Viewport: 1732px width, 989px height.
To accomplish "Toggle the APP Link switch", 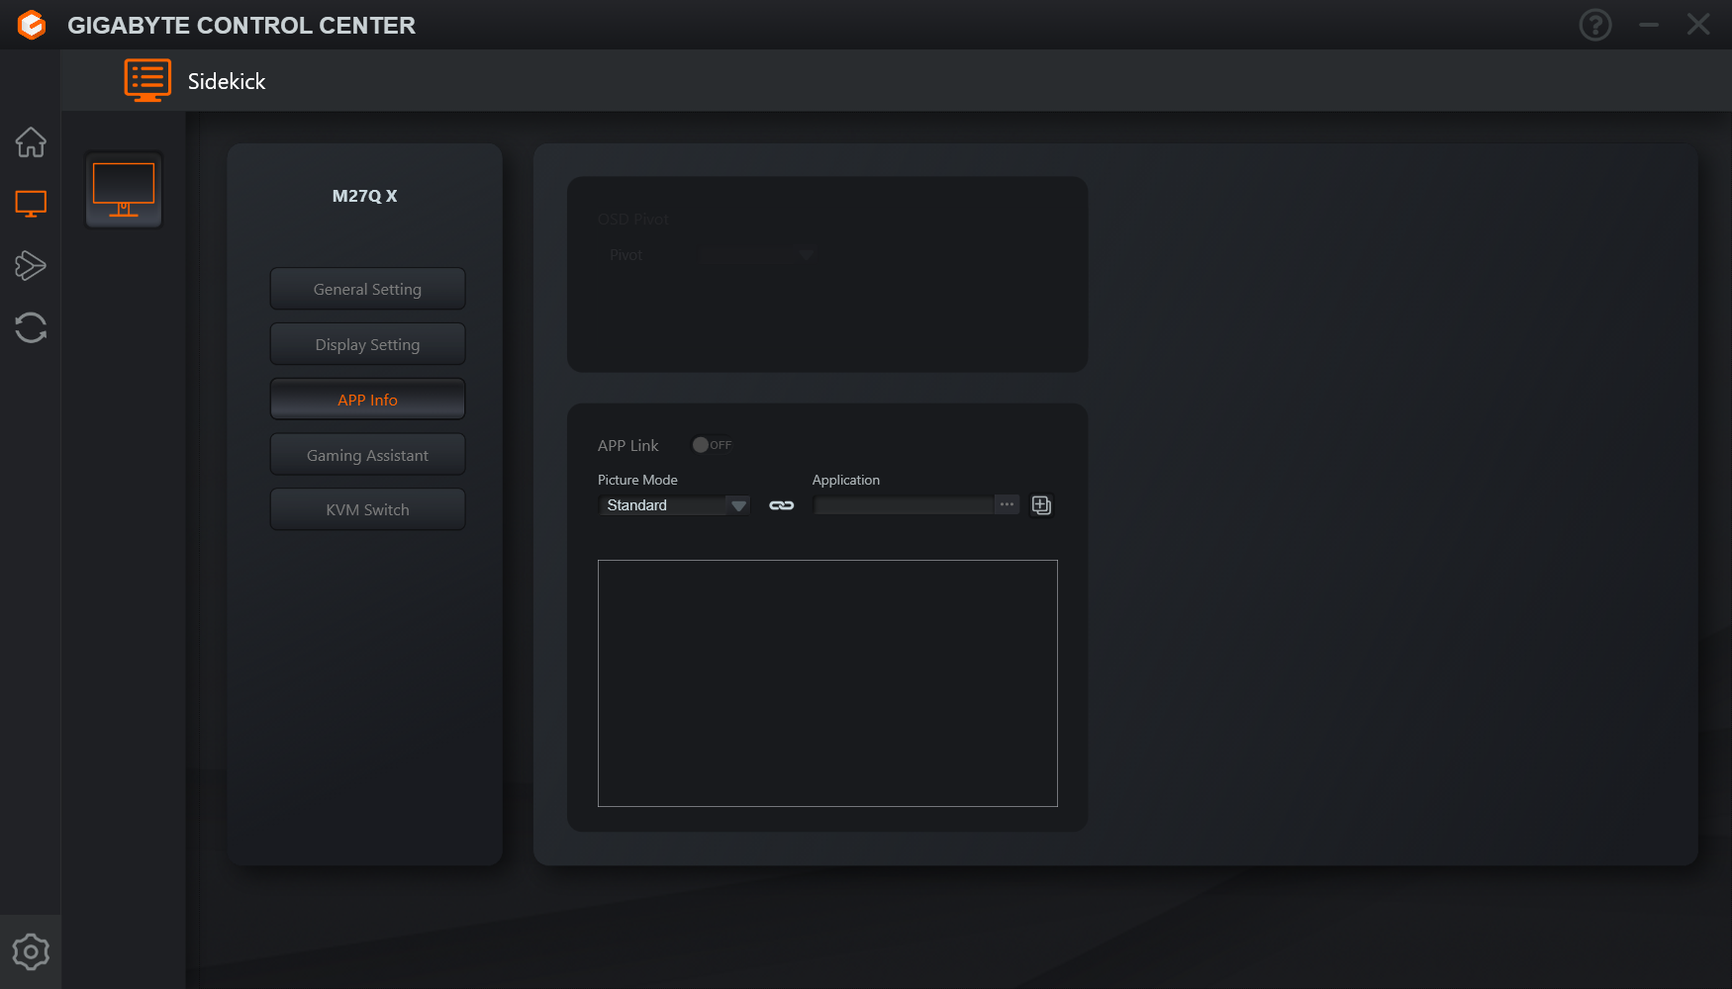I will coord(712,445).
